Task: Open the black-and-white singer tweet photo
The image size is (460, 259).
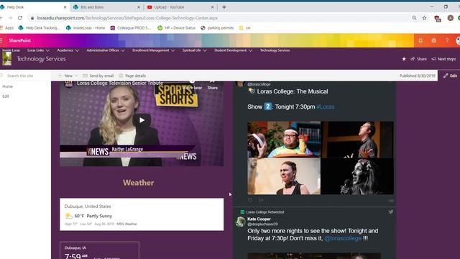Action: pyautogui.click(x=357, y=176)
